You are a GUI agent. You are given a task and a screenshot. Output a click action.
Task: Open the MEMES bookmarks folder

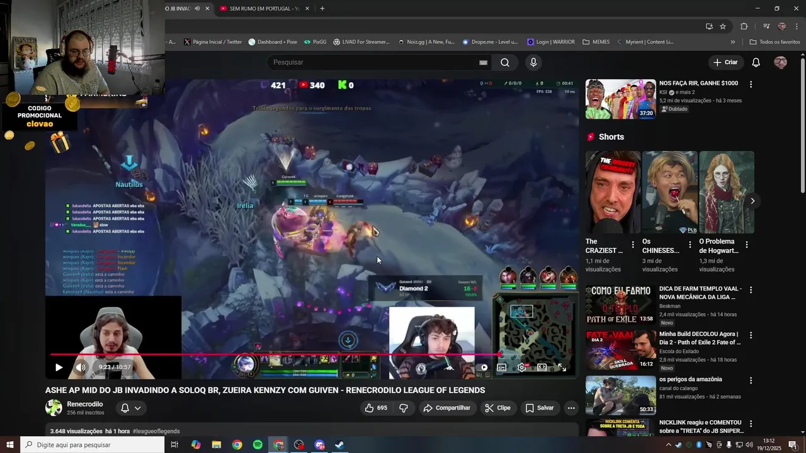[596, 42]
